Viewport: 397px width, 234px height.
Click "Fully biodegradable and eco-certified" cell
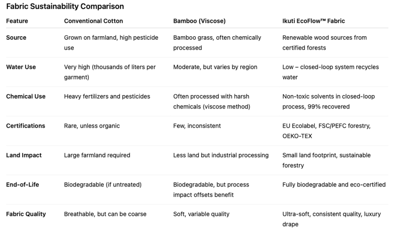334,185
